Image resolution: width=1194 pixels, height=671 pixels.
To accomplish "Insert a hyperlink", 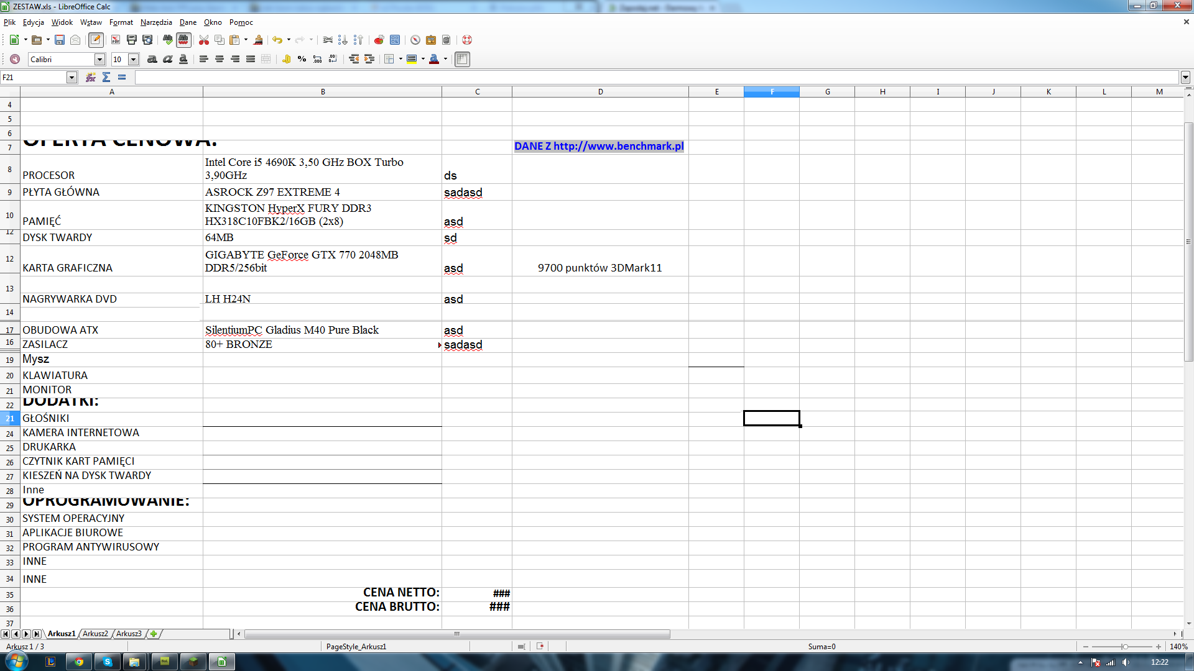I will point(328,40).
